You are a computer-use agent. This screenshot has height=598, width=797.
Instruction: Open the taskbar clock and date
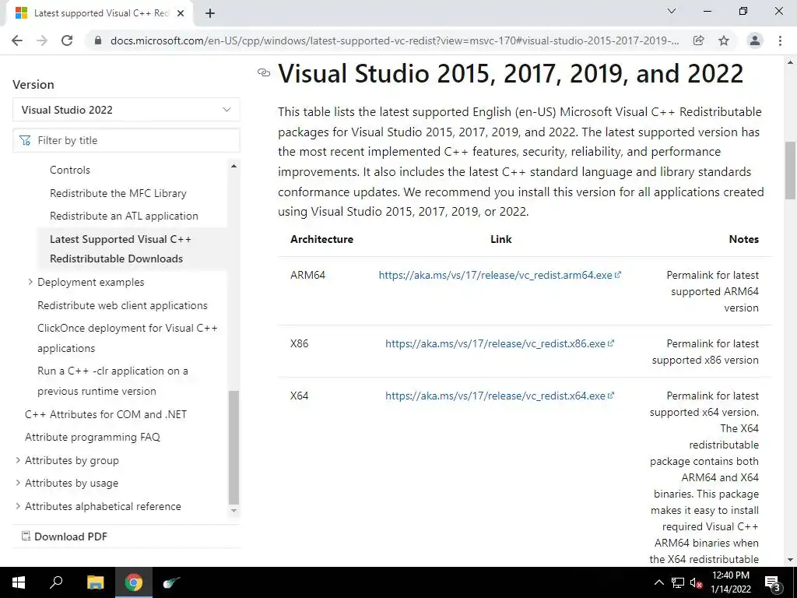point(730,582)
